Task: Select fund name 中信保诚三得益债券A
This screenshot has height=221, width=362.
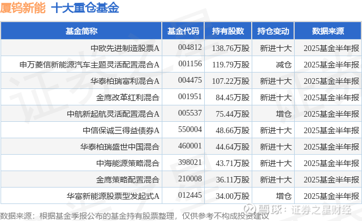Action: [121, 130]
